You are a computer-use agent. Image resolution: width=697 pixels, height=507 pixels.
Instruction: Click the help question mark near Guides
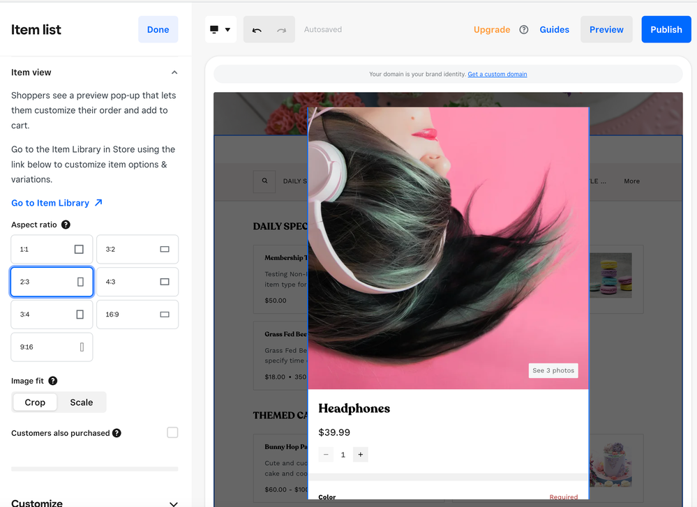pyautogui.click(x=524, y=30)
